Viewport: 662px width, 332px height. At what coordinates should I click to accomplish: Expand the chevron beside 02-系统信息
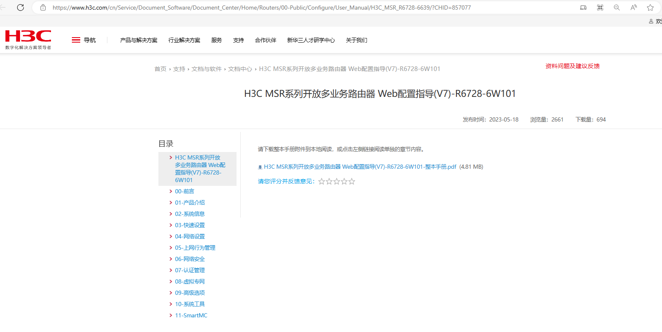point(171,214)
